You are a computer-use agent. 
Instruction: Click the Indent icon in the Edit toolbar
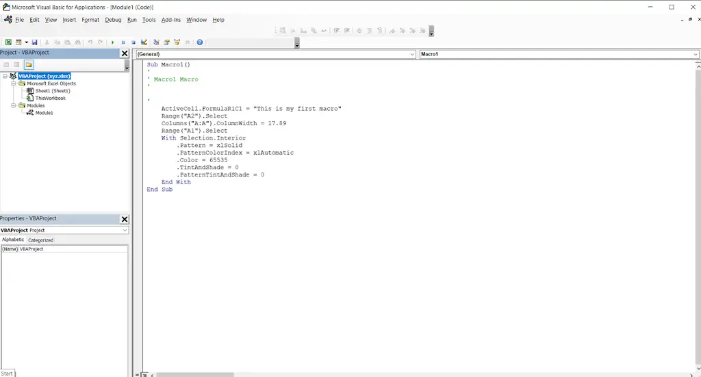[337, 30]
